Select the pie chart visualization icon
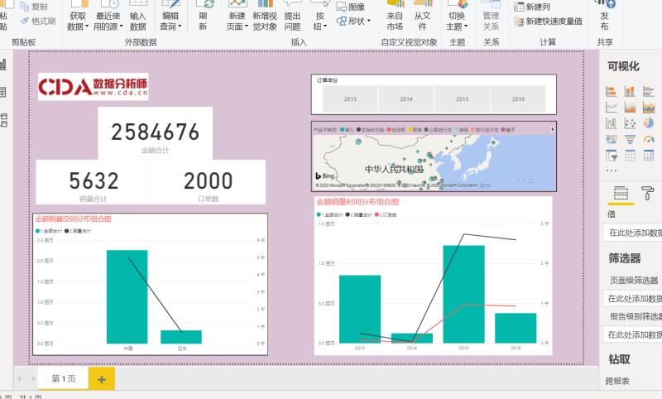This screenshot has width=662, height=399. (649, 123)
